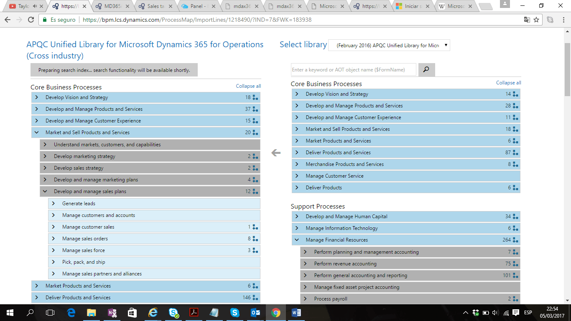Click the keyword search input field
This screenshot has width=571, height=321.
[353, 69]
